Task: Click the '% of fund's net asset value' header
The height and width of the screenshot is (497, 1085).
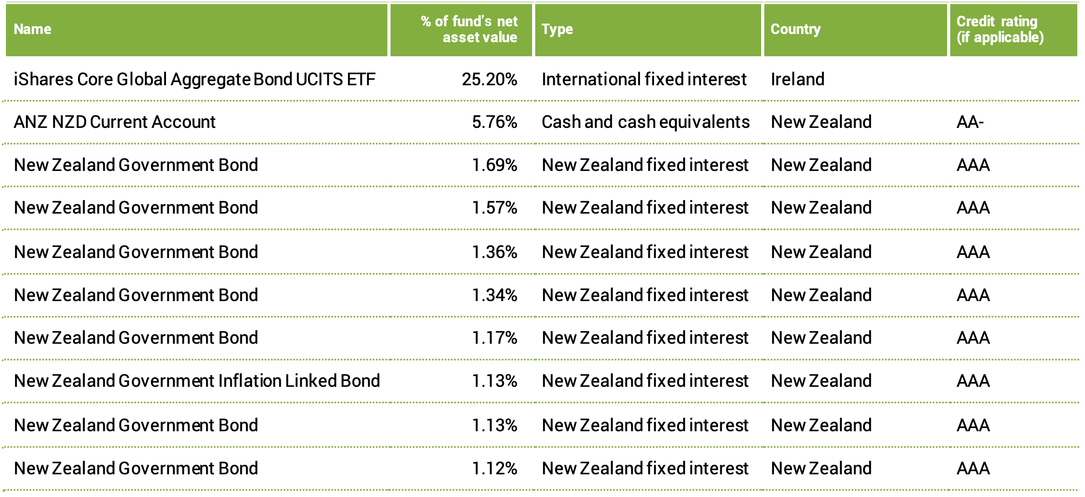Action: 469,29
